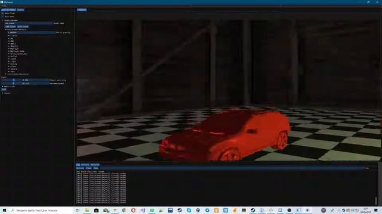This screenshot has height=214, width=382.
Task: Collapse the Scene manager section
Action: [x=2, y=20]
